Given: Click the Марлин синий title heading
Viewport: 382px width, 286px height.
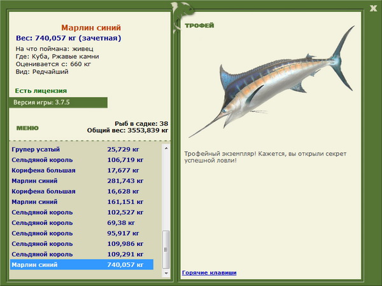Looking at the screenshot, I should (x=91, y=28).
